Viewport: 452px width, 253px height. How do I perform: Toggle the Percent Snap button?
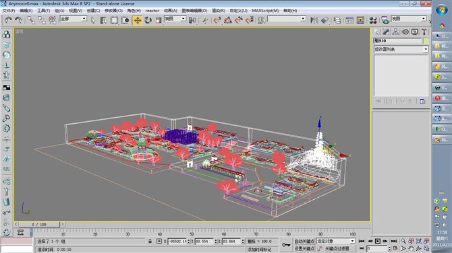tap(239, 20)
